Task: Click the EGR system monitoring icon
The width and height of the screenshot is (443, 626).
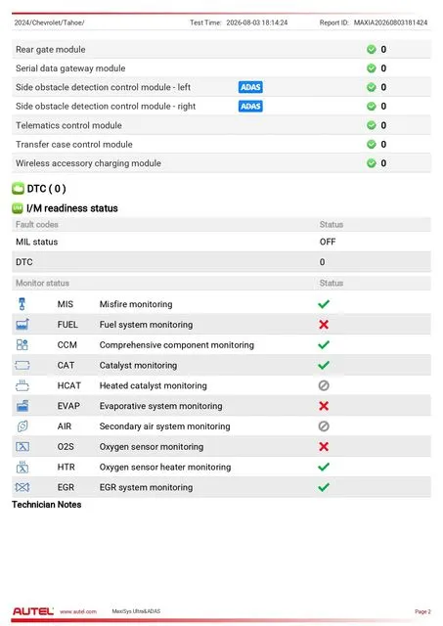Action: tap(22, 487)
